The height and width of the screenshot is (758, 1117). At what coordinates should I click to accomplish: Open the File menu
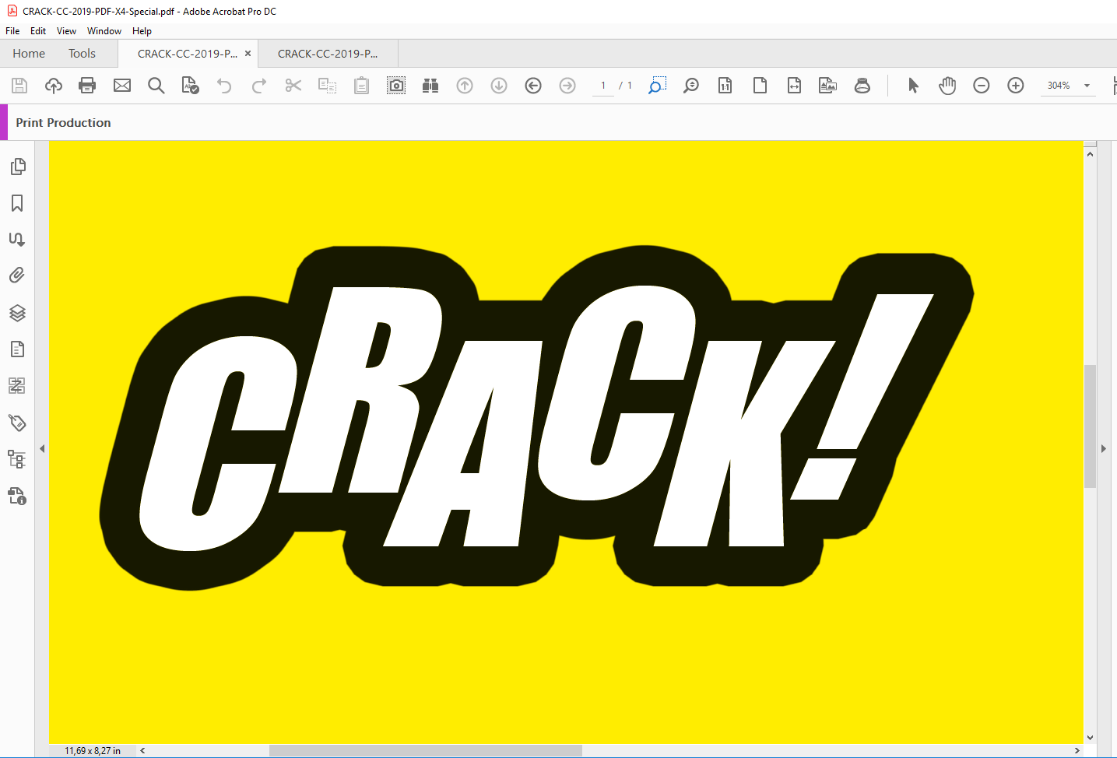[x=12, y=31]
